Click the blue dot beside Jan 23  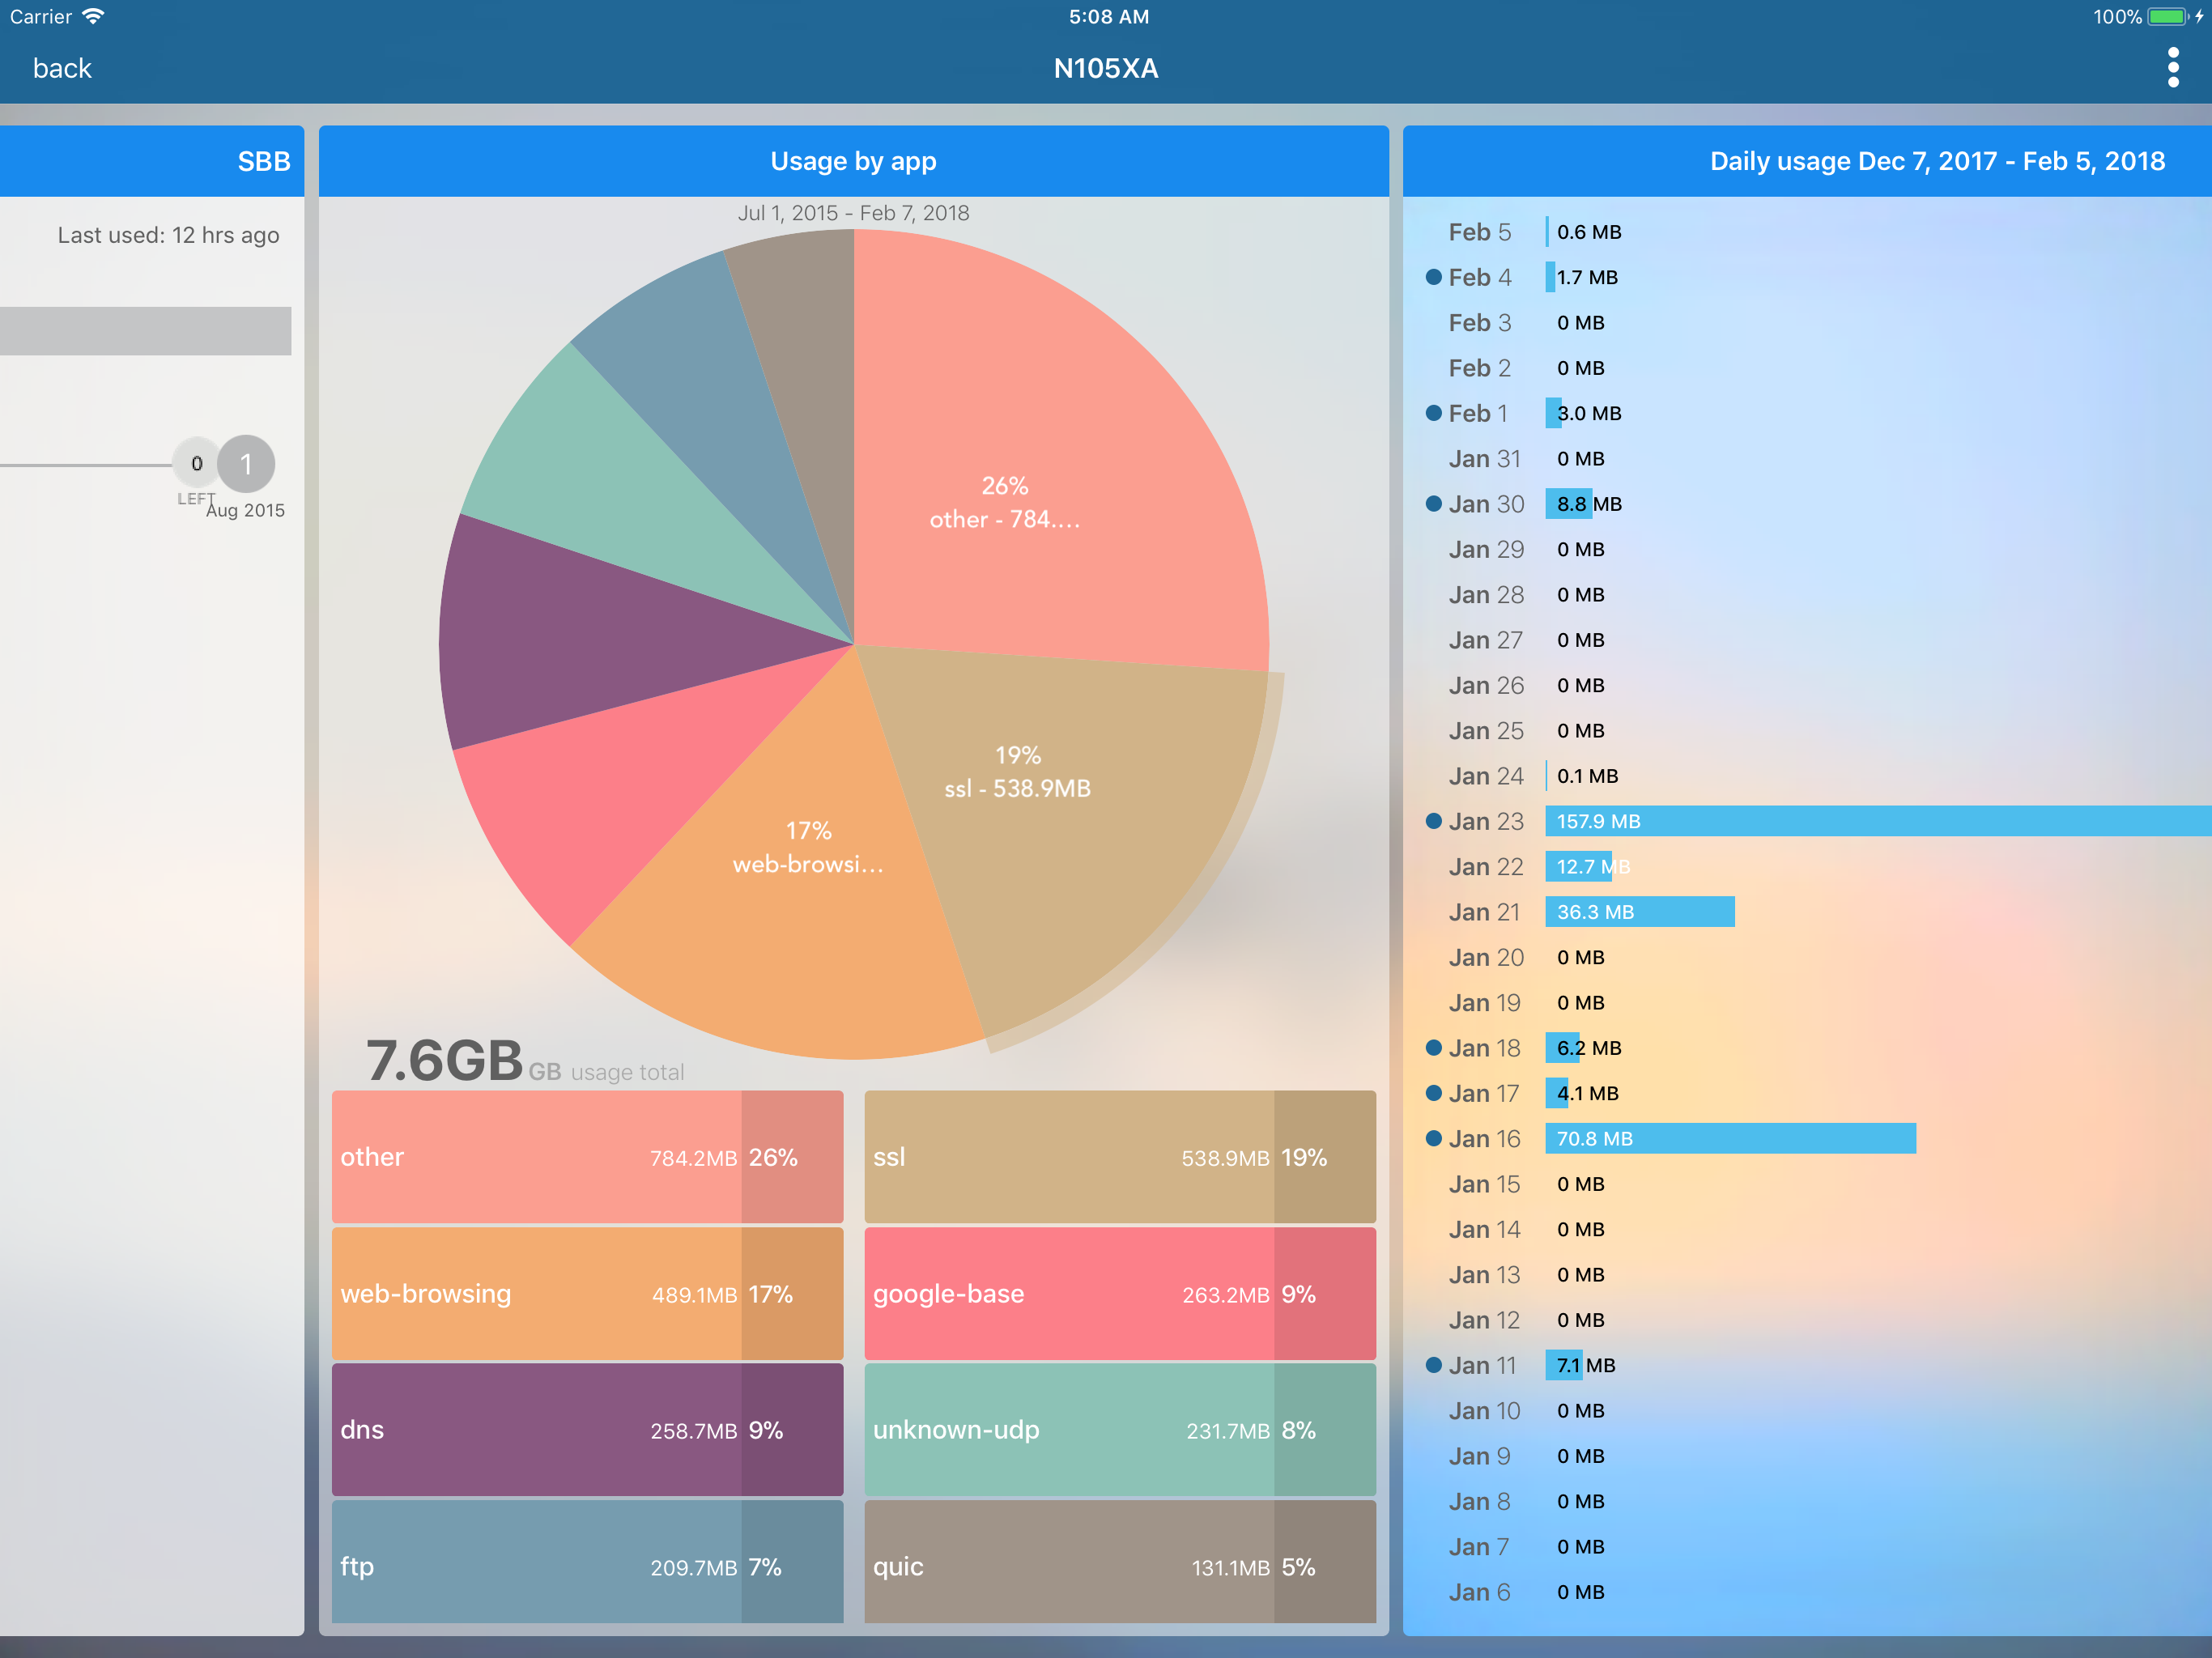click(x=1433, y=821)
